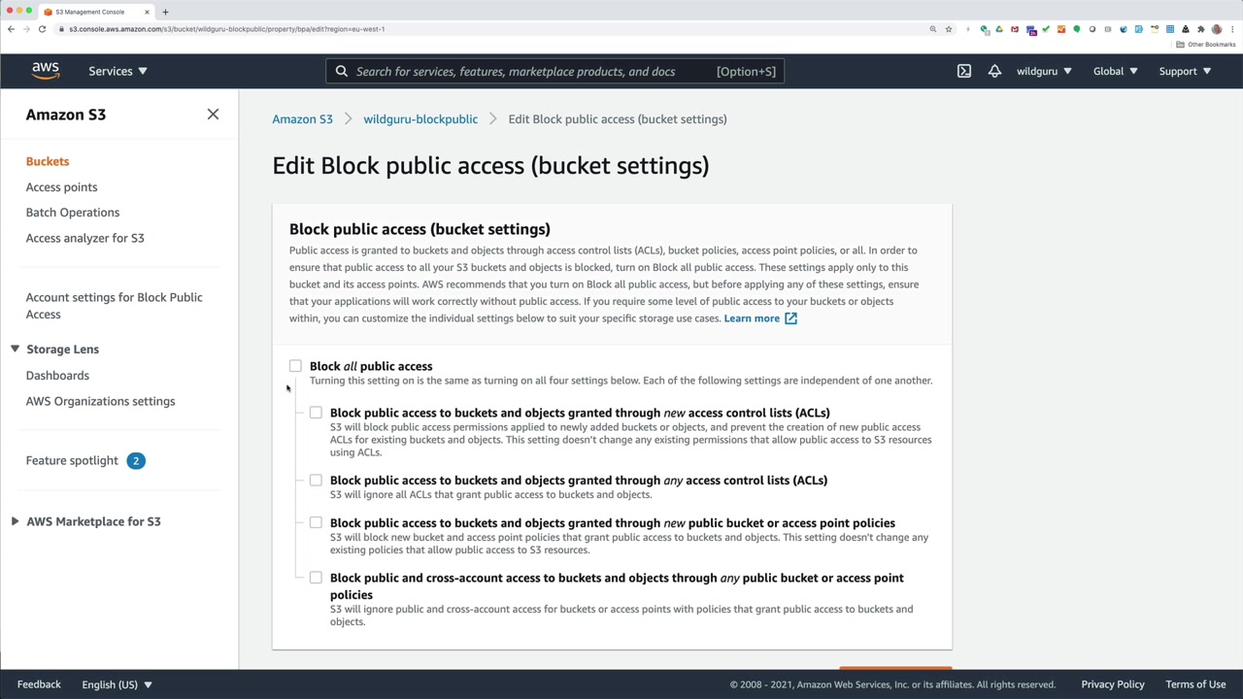Screen dimensions: 1243x699
Task: Open the Terms of Use link
Action: [x=1195, y=684]
